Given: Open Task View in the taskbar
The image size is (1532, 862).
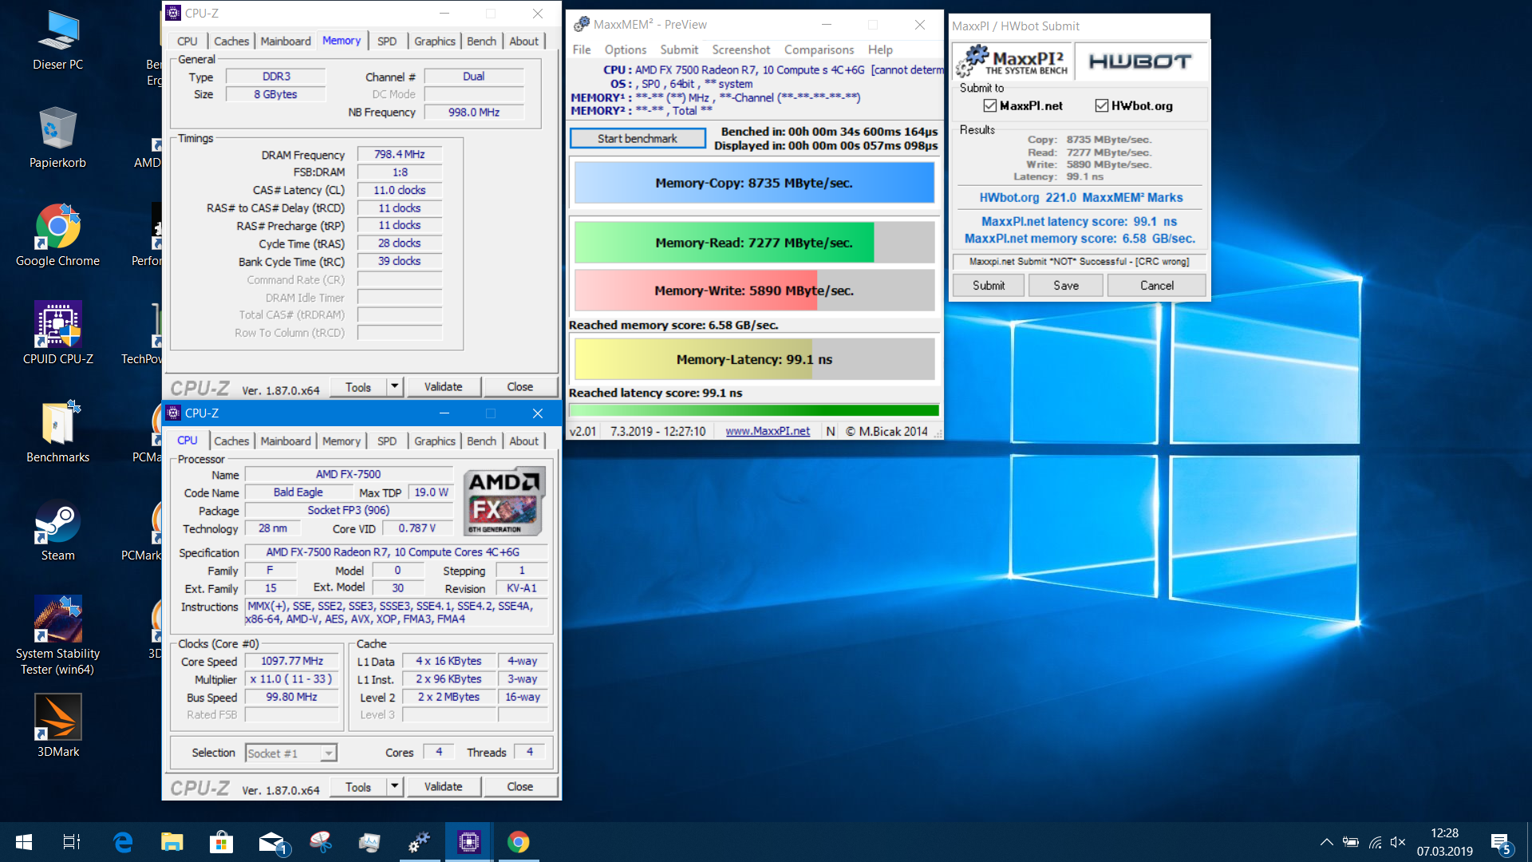Looking at the screenshot, I should click(x=72, y=842).
